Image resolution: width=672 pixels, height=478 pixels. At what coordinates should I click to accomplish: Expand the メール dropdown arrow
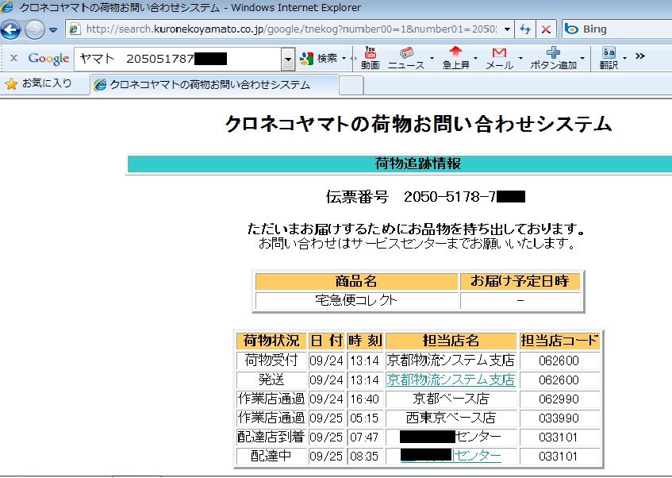pyautogui.click(x=520, y=58)
